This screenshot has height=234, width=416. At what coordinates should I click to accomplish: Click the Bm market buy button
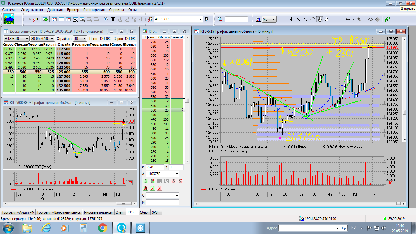[x=153, y=181]
